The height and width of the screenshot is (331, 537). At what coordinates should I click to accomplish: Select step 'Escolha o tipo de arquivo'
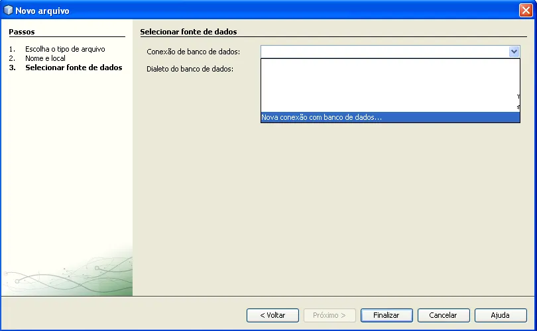pos(65,49)
